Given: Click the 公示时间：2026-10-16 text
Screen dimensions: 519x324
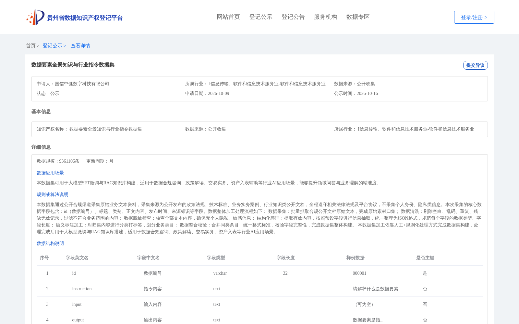Looking at the screenshot, I should tap(356, 93).
